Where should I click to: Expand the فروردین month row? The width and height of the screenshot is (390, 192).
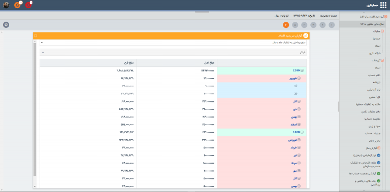pyautogui.click(x=299, y=140)
